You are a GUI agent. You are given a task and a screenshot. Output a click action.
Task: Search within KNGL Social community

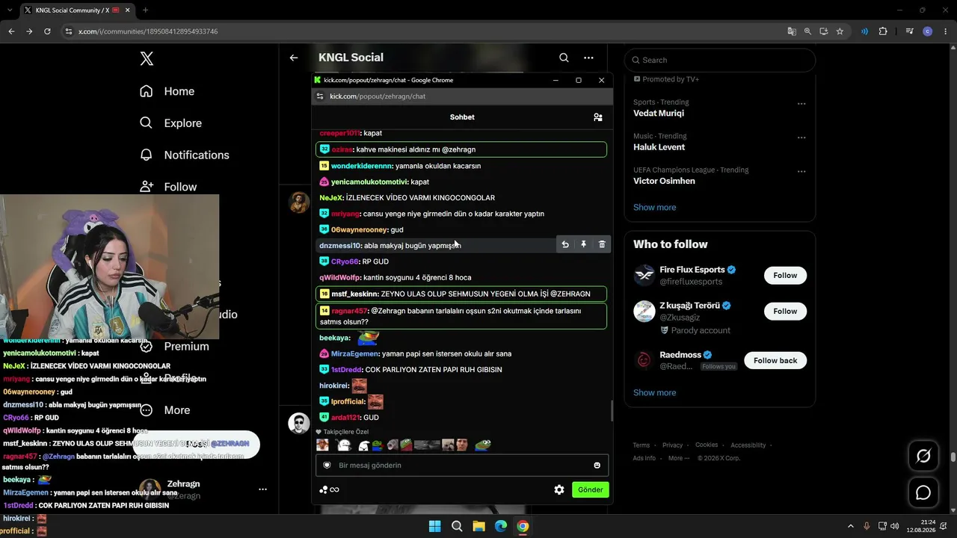564,58
